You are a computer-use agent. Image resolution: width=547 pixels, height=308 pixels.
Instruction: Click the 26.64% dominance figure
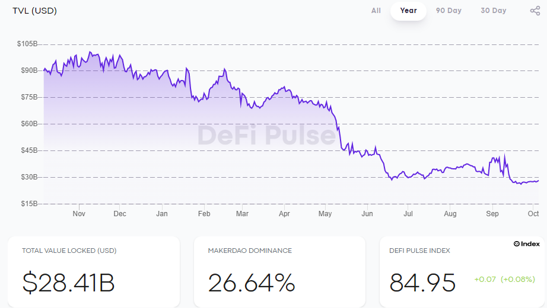[252, 283]
